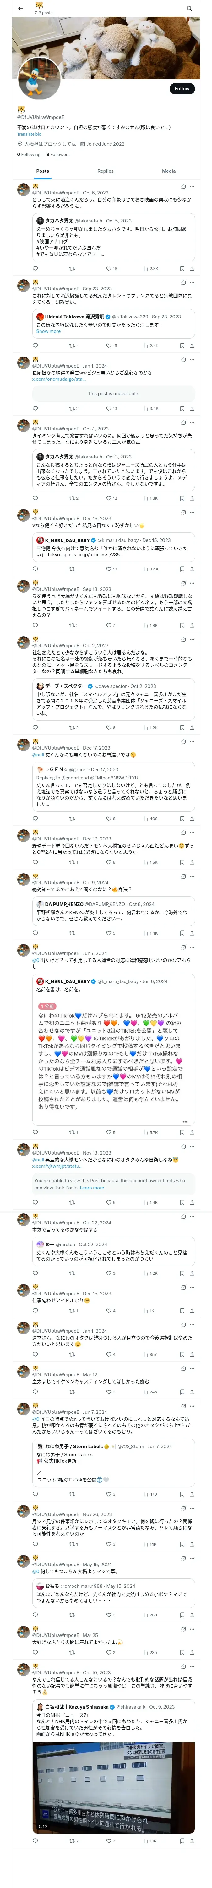The height and width of the screenshot is (1888, 212).
Task: Repost the Oct 4, 2023 post
Action: [72, 498]
